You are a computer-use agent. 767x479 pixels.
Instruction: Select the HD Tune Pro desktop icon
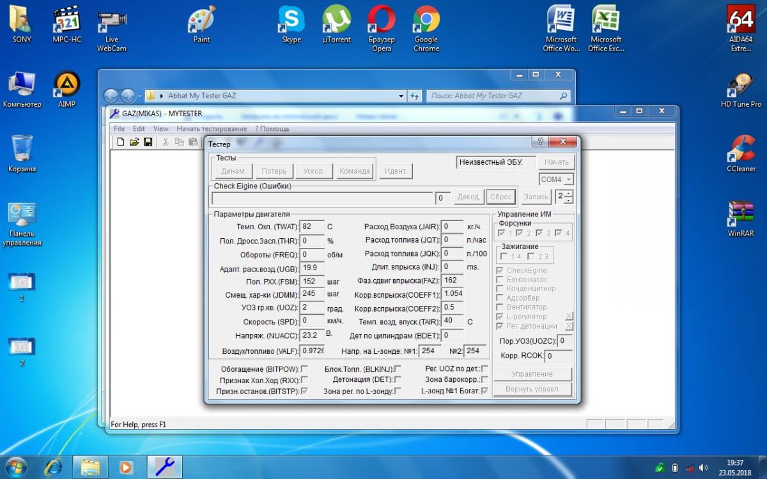741,89
